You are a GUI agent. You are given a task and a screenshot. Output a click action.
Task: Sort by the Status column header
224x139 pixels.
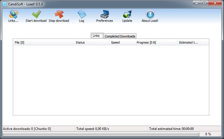pyautogui.click(x=92, y=43)
